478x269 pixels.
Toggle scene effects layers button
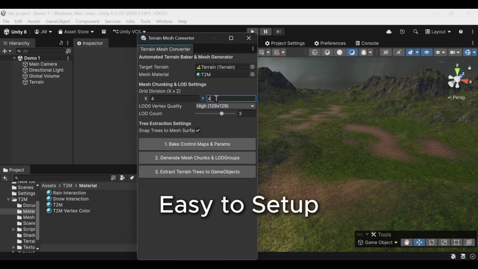410,53
